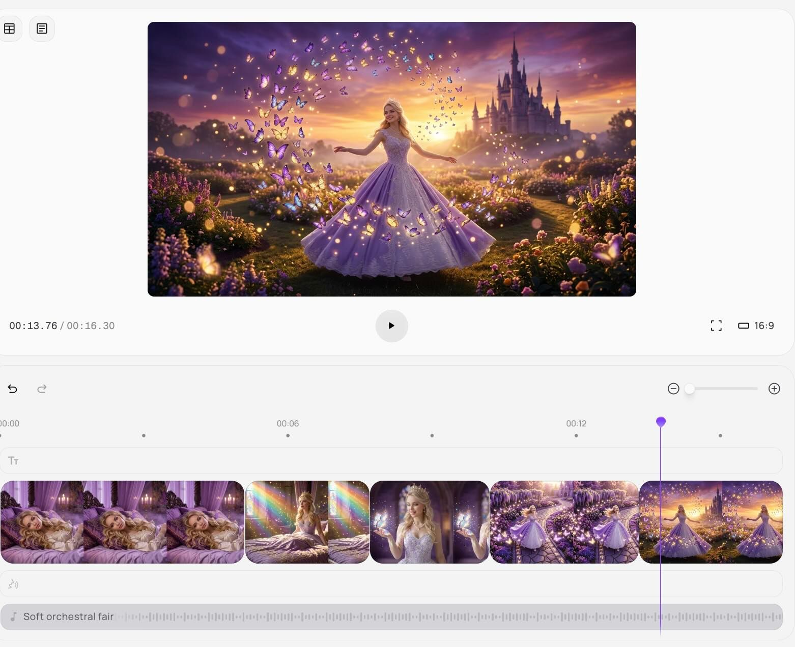The image size is (795, 647).
Task: Click the purple playhead marker
Action: [661, 422]
